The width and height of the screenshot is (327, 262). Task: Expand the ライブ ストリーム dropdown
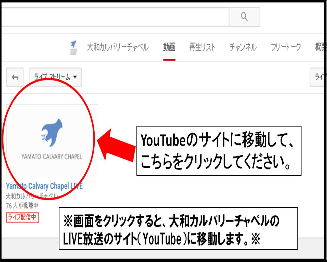(56, 77)
